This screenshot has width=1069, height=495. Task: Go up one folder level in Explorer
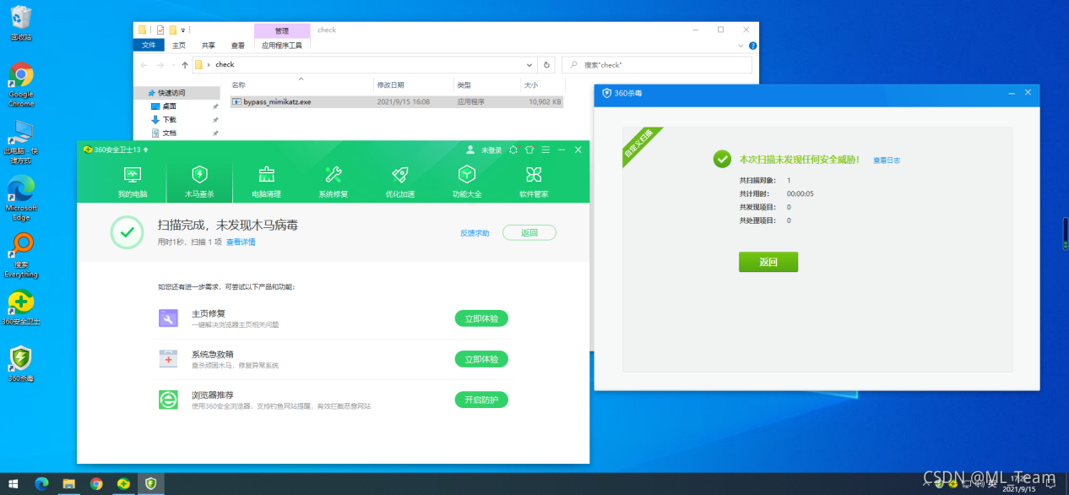click(x=185, y=64)
